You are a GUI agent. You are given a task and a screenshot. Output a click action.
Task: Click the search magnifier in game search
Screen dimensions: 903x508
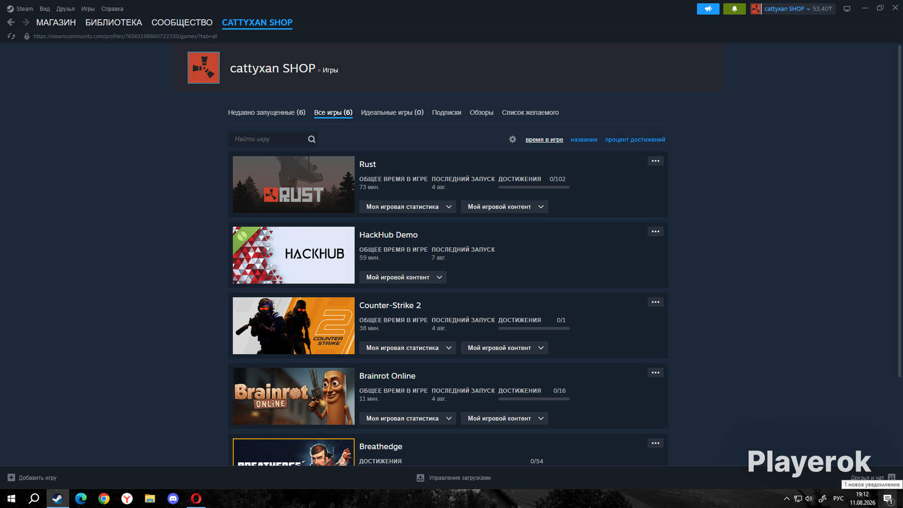coord(312,139)
